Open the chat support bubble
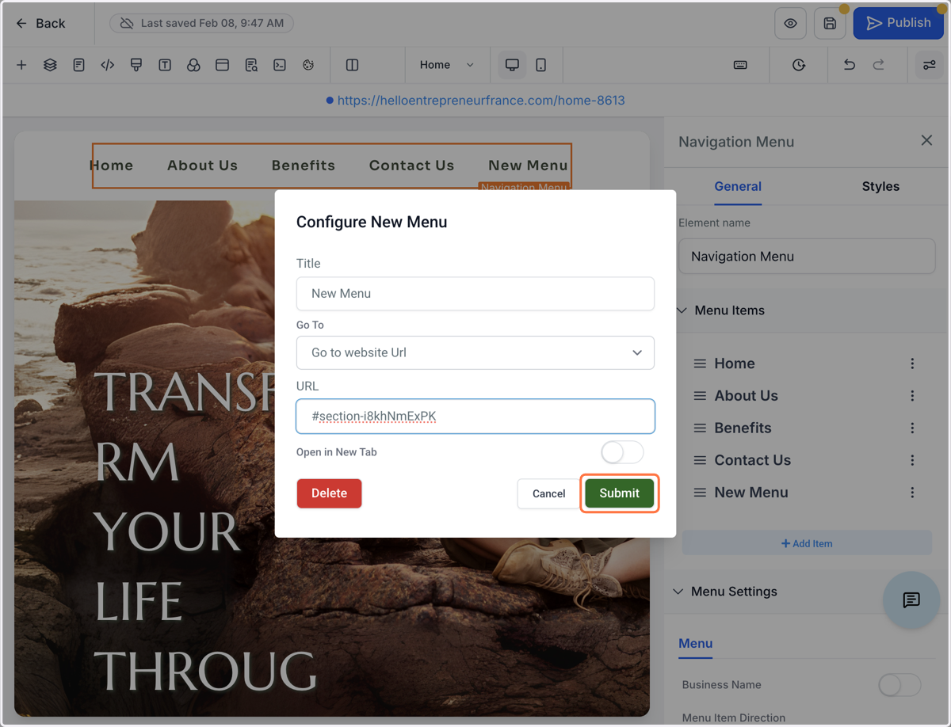This screenshot has height=727, width=951. (911, 600)
